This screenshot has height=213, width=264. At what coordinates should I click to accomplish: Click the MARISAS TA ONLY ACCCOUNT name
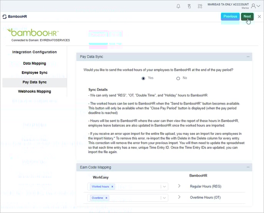click(228, 4)
